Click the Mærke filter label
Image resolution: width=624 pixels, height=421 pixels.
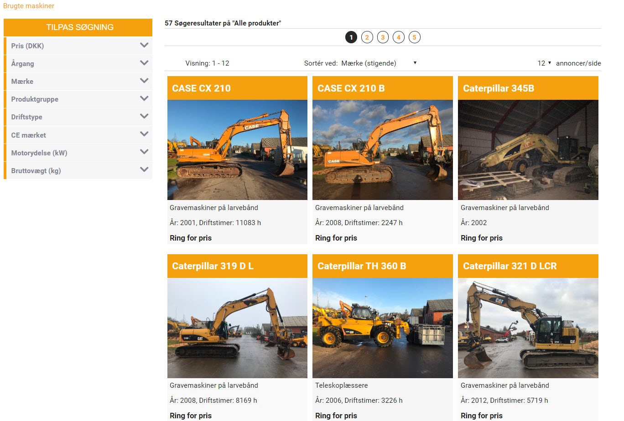click(x=22, y=82)
